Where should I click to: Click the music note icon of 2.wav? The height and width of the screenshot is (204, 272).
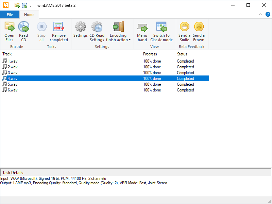pos(5,67)
